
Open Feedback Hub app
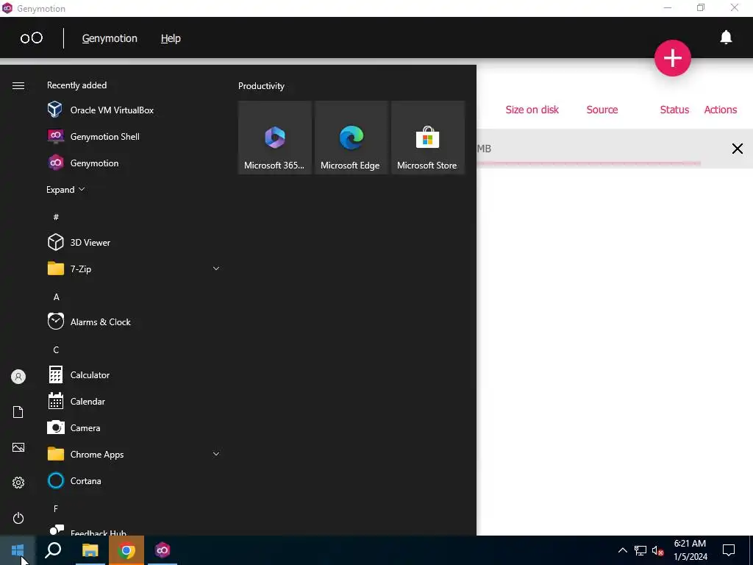pyautogui.click(x=135, y=528)
